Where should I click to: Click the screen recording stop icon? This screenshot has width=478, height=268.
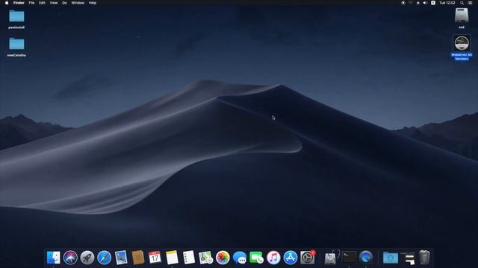click(403, 3)
